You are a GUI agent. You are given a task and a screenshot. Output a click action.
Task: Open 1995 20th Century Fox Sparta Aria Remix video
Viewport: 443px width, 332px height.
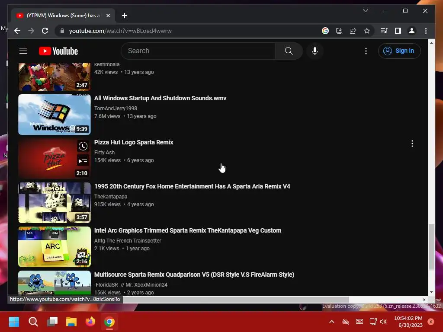tap(192, 186)
